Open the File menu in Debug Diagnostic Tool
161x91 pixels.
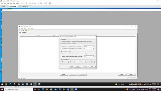tap(20, 29)
